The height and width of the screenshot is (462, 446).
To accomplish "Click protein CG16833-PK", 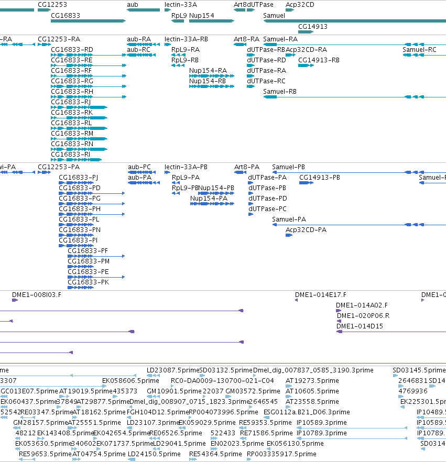I will [x=89, y=282].
